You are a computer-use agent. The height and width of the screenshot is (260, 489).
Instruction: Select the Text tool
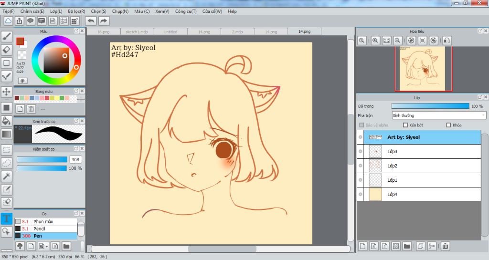pyautogui.click(x=6, y=218)
